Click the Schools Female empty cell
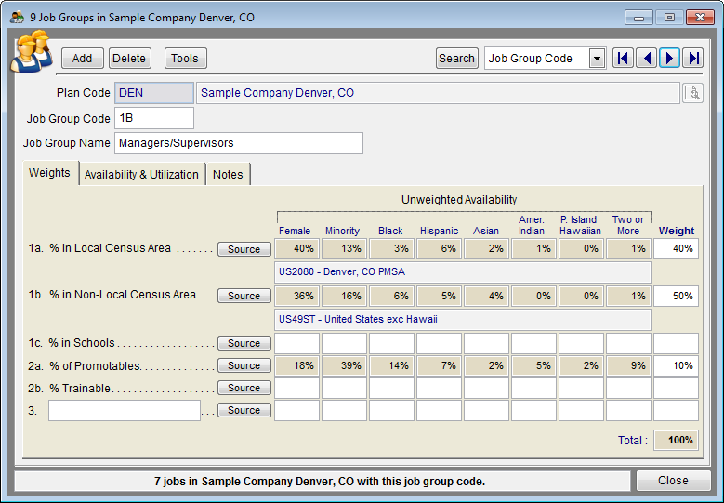The width and height of the screenshot is (724, 503). point(296,344)
